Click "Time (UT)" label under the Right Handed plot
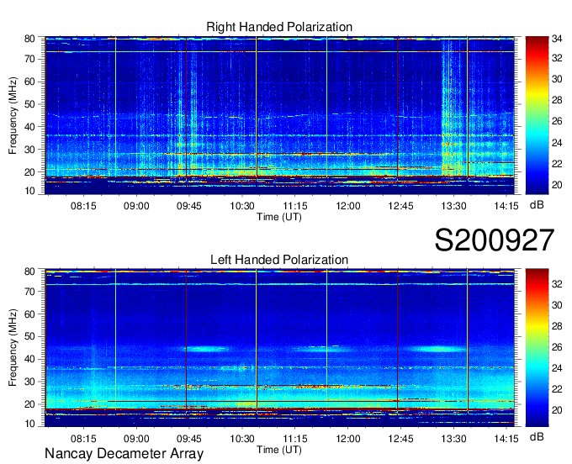Image resolution: width=572 pixels, height=464 pixels. (279, 217)
